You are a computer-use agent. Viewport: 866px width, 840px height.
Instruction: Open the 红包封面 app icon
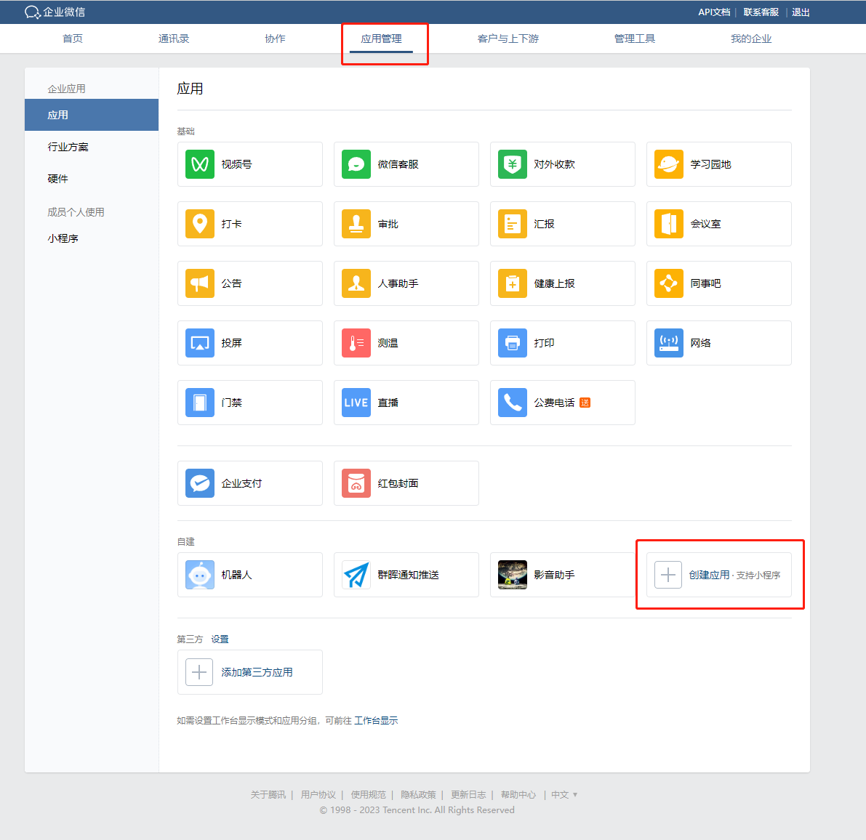pyautogui.click(x=356, y=483)
